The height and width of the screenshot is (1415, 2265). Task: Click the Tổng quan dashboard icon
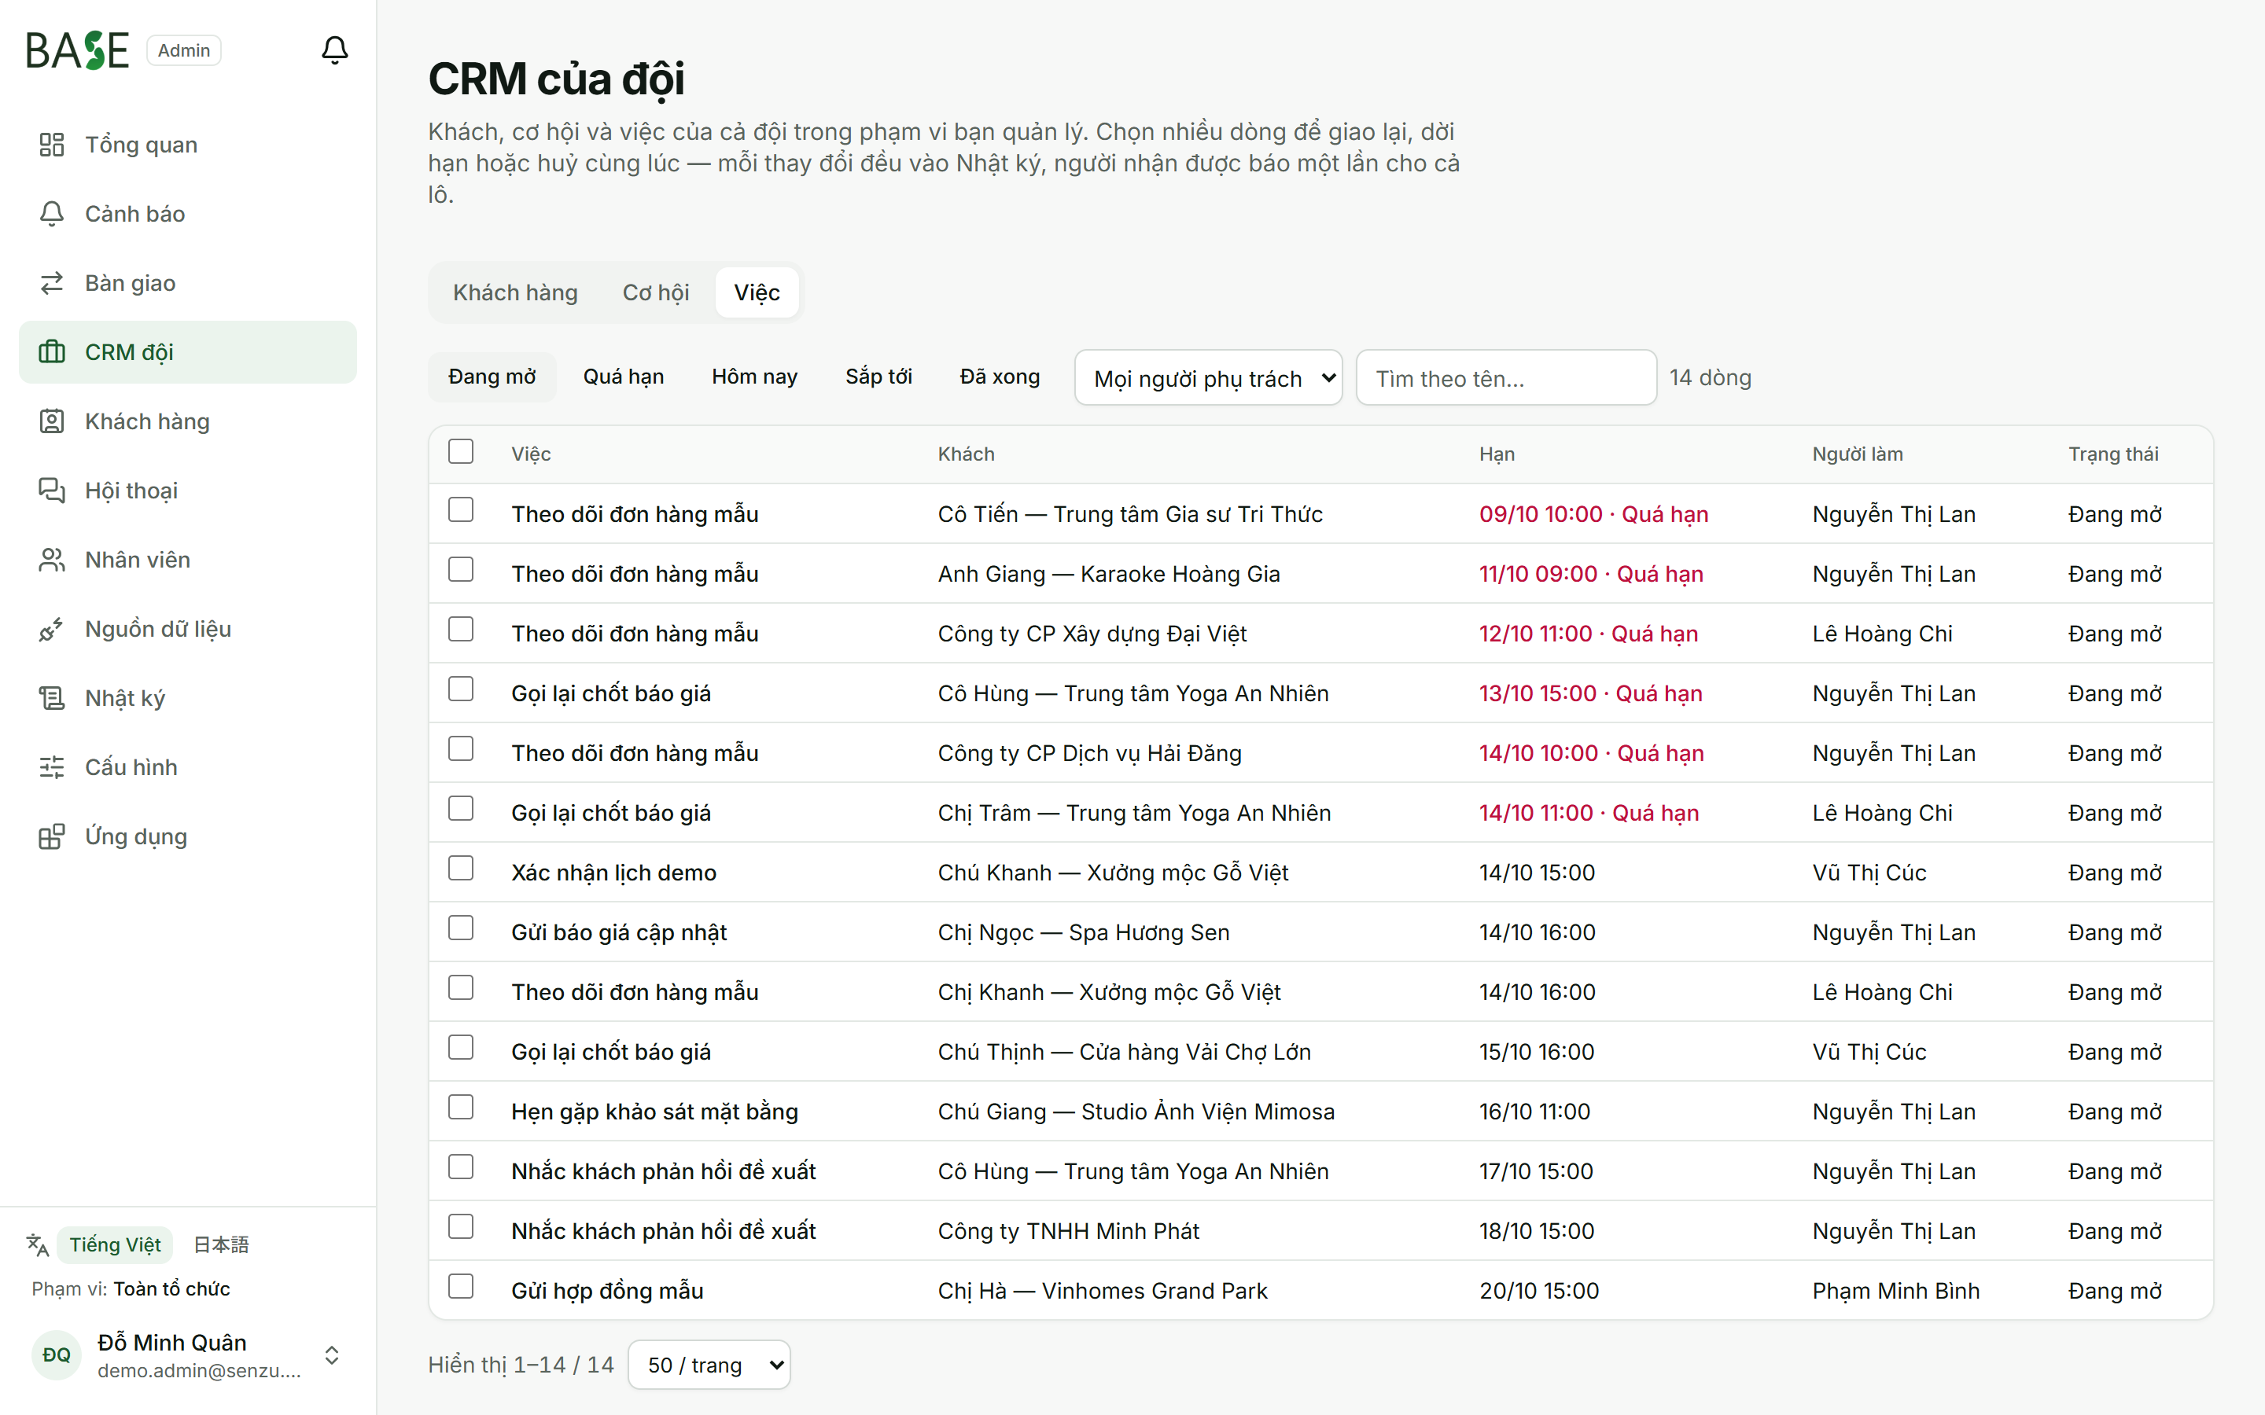[x=51, y=145]
